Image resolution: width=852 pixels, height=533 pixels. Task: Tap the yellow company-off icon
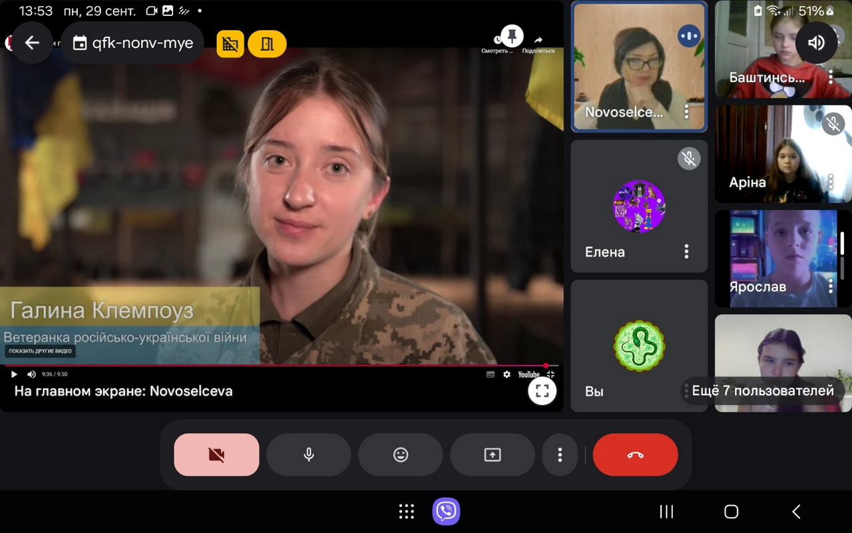(230, 44)
